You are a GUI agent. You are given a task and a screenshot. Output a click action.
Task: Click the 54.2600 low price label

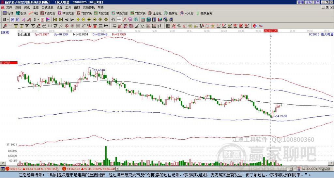(281, 116)
